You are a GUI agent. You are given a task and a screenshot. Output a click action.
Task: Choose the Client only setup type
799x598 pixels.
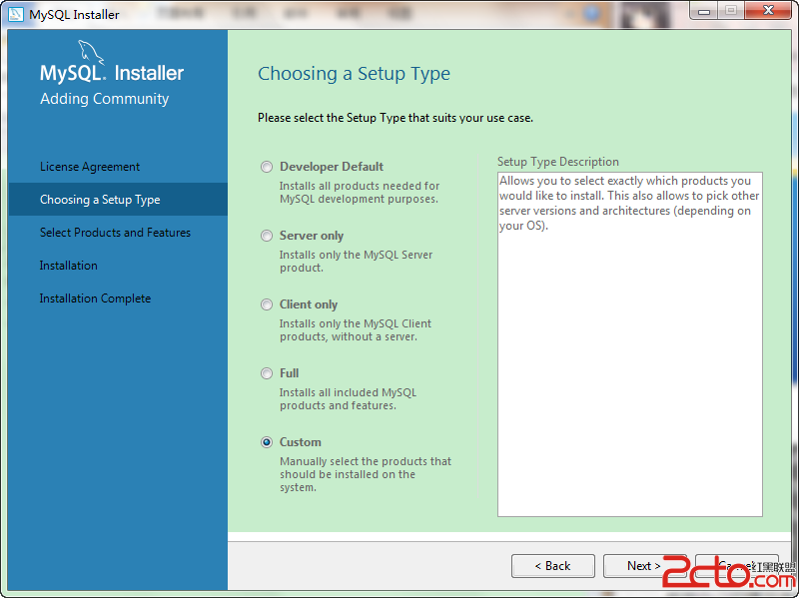(267, 304)
